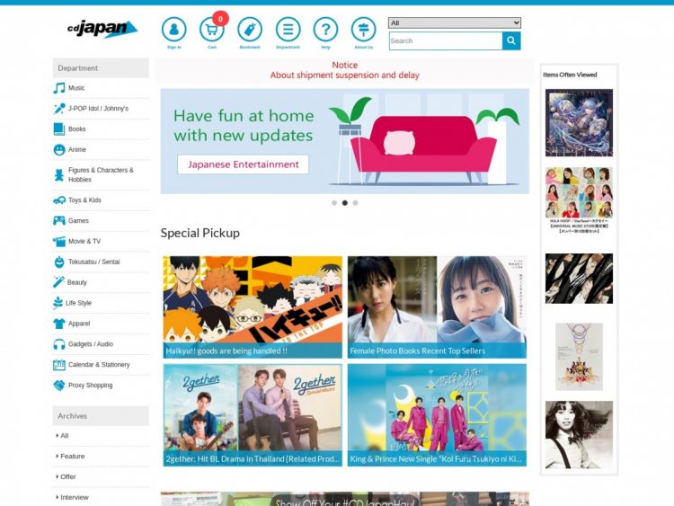The image size is (674, 506).
Task: Open the Music department
Action: point(76,88)
